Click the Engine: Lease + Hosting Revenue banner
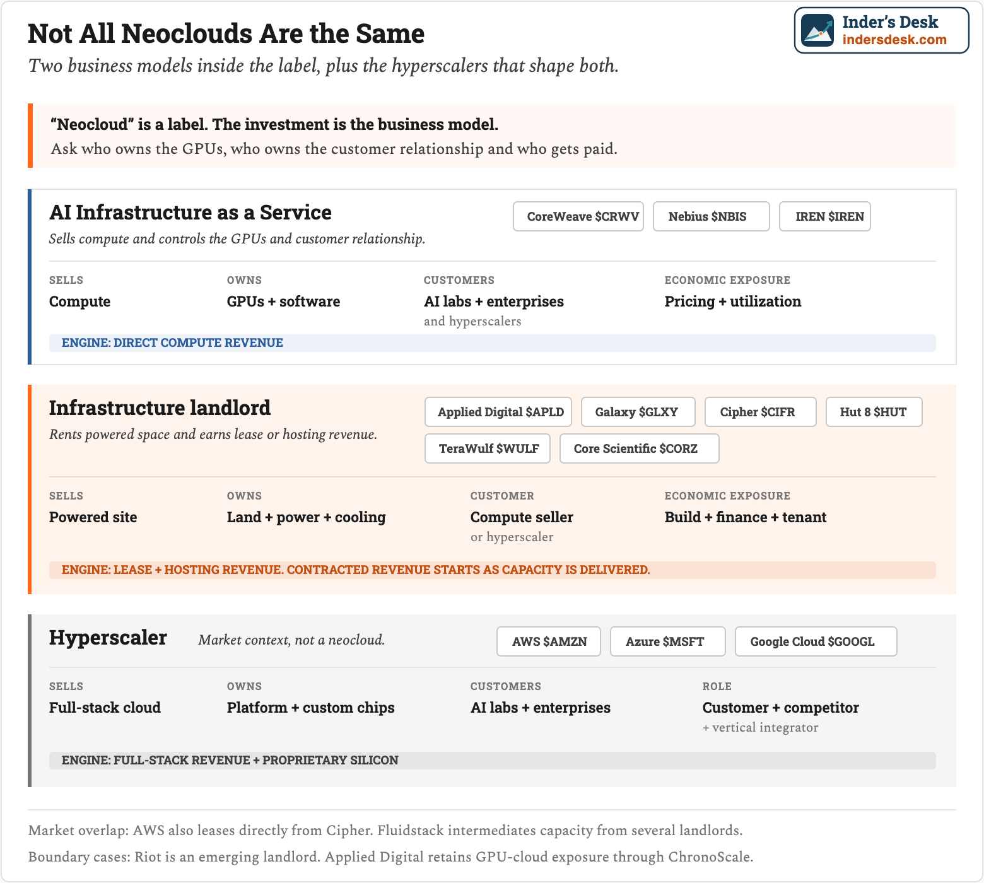 pyautogui.click(x=493, y=570)
